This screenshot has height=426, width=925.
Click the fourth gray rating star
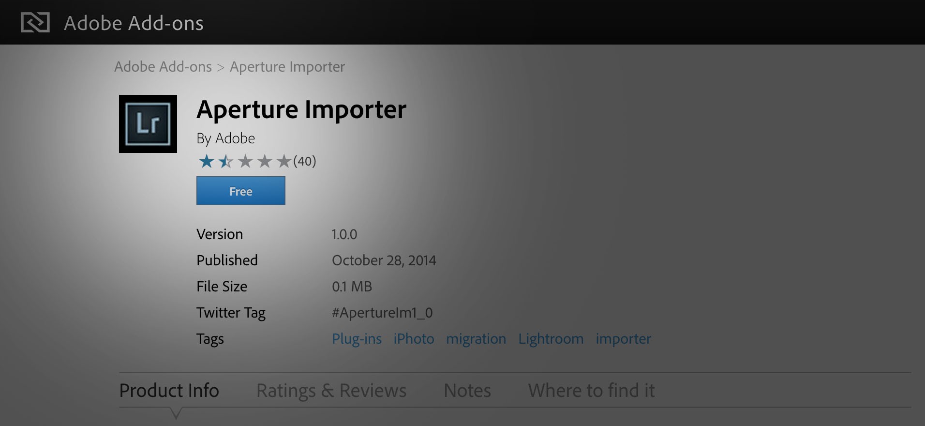coord(264,162)
